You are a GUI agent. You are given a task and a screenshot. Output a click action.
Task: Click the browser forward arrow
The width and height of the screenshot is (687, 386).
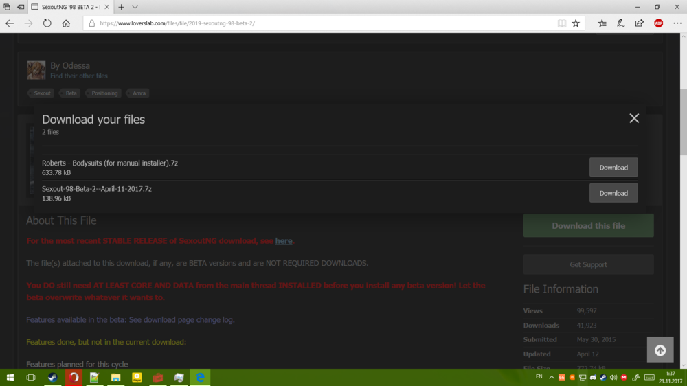pyautogui.click(x=28, y=23)
